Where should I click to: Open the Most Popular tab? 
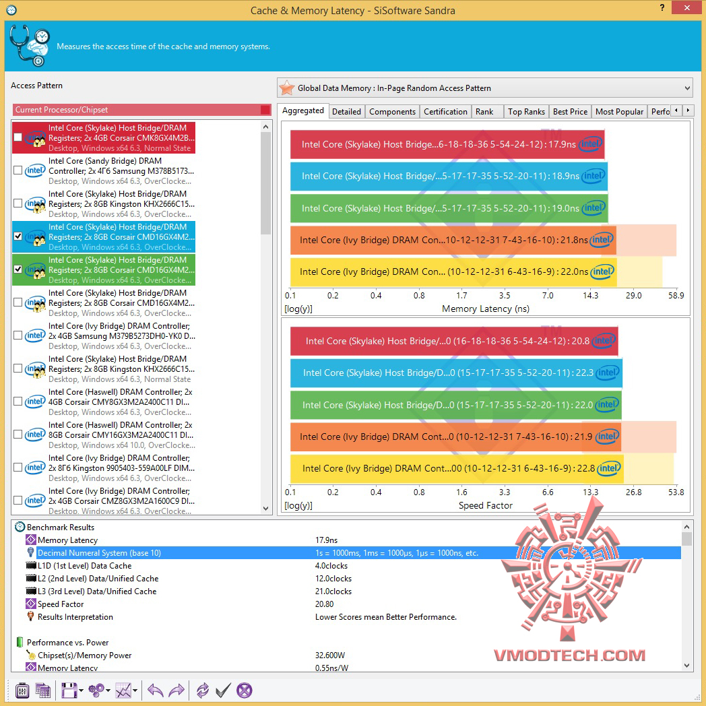coord(619,112)
